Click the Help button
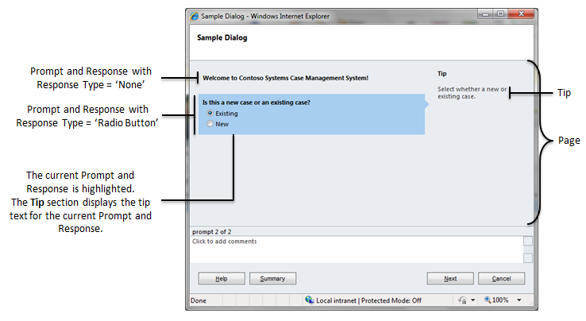Viewport: 586px width, 321px height. click(222, 279)
